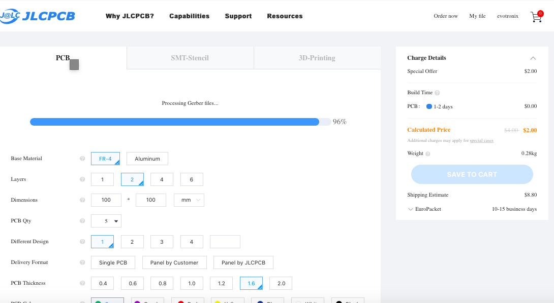The width and height of the screenshot is (554, 303).
Task: Choose 4 layers option
Action: 162,179
